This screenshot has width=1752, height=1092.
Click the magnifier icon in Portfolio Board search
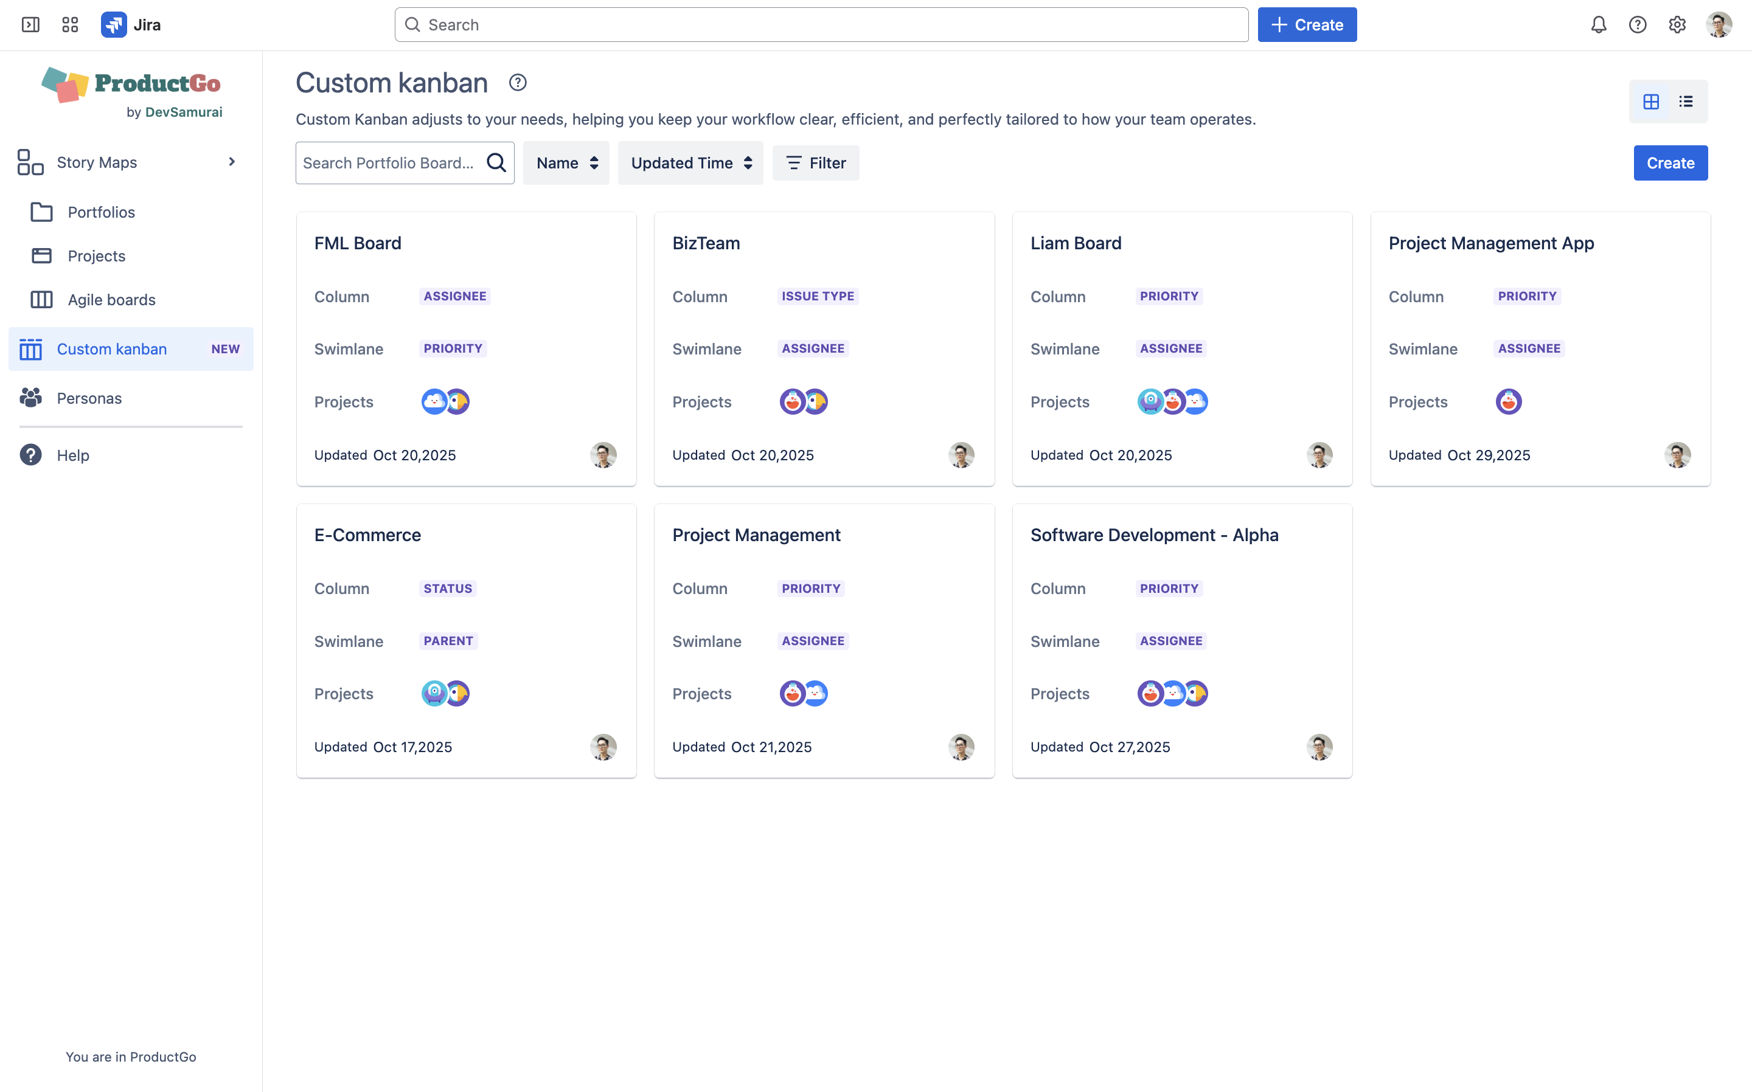click(496, 162)
